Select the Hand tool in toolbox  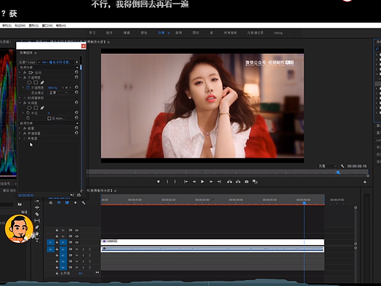click(37, 234)
